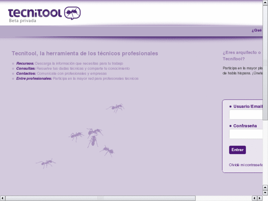
Task: Click vertical scrollbar up arrow at top
Action: pyautogui.click(x=265, y=3)
